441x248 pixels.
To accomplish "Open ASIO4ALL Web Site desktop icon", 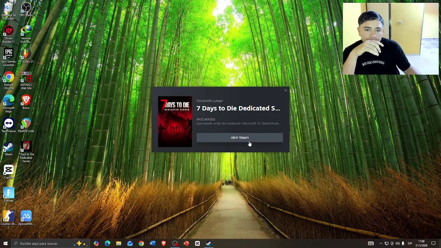I will [26, 81].
